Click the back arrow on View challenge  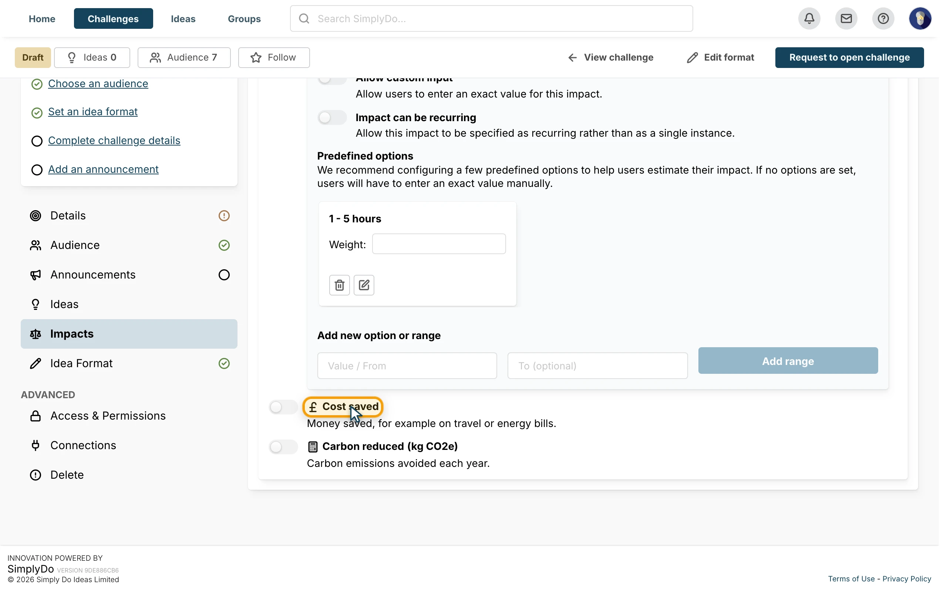click(572, 58)
